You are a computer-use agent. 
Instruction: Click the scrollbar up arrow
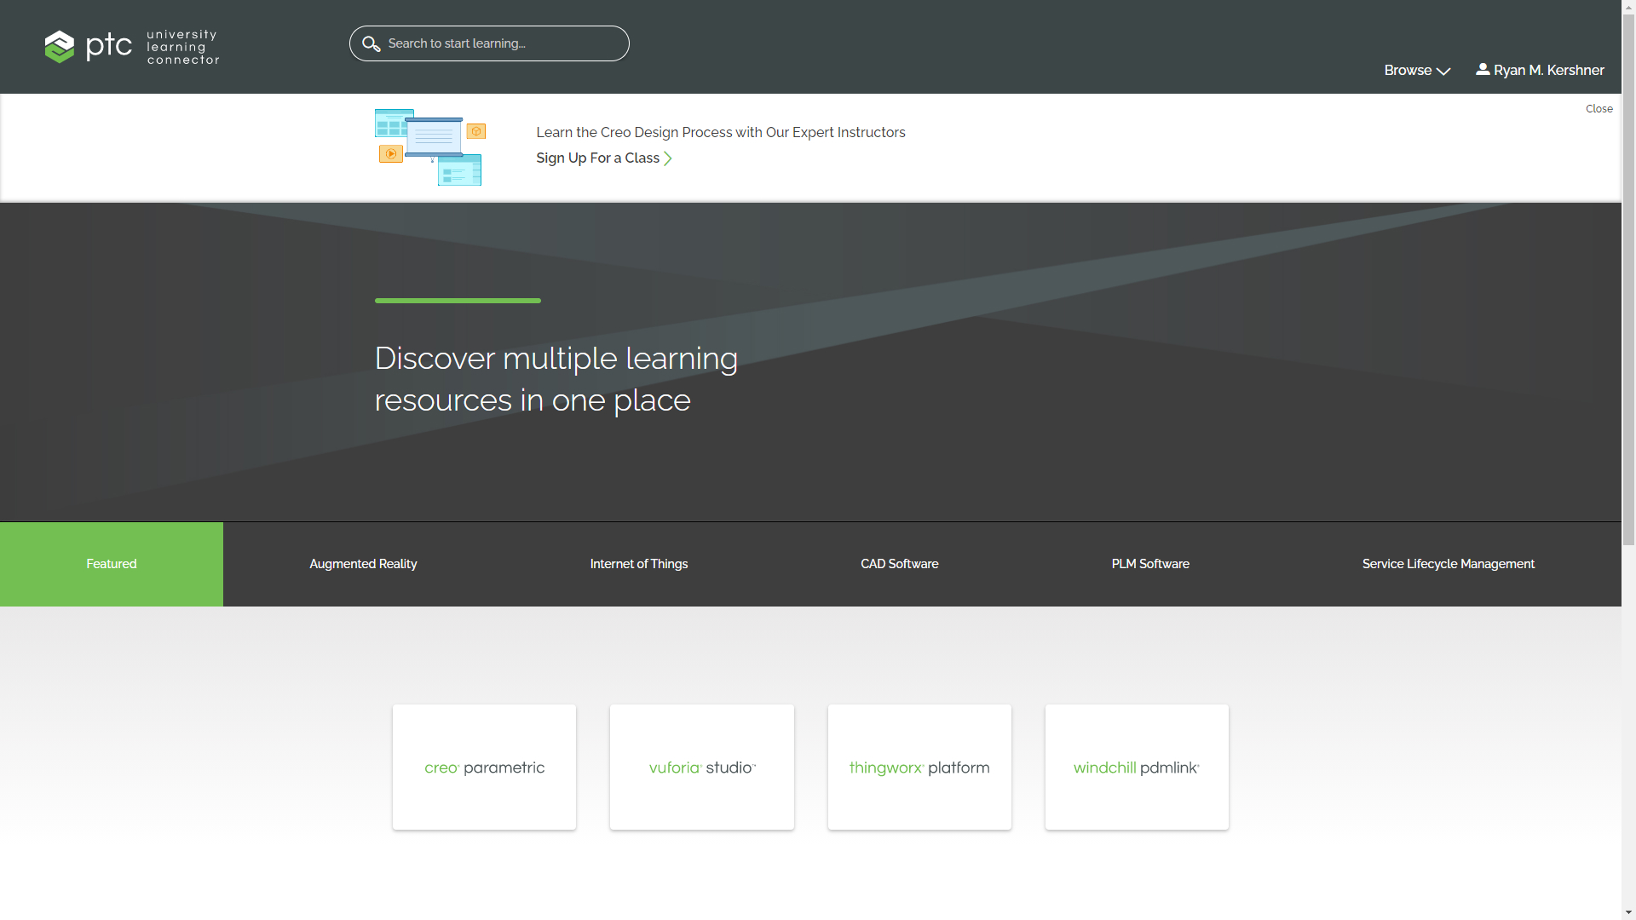coord(1628,6)
